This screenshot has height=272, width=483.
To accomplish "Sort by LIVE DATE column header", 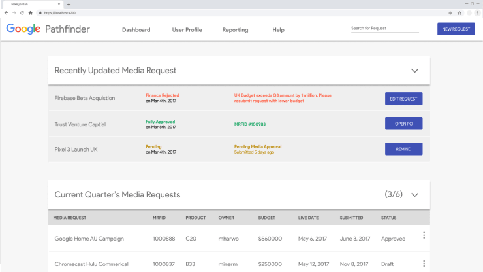I will click(308, 218).
